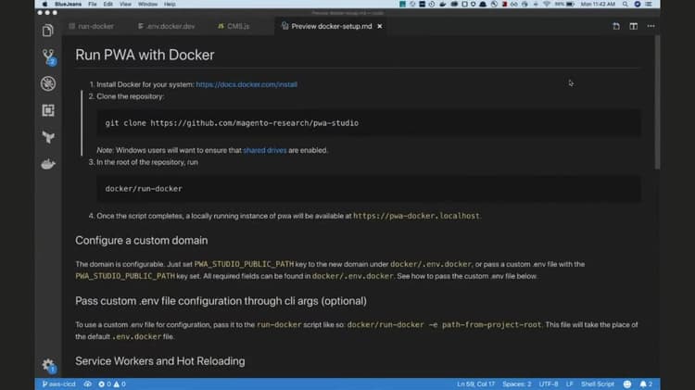The height and width of the screenshot is (390, 695).
Task: Open the Apple menu
Action: (x=44, y=4)
